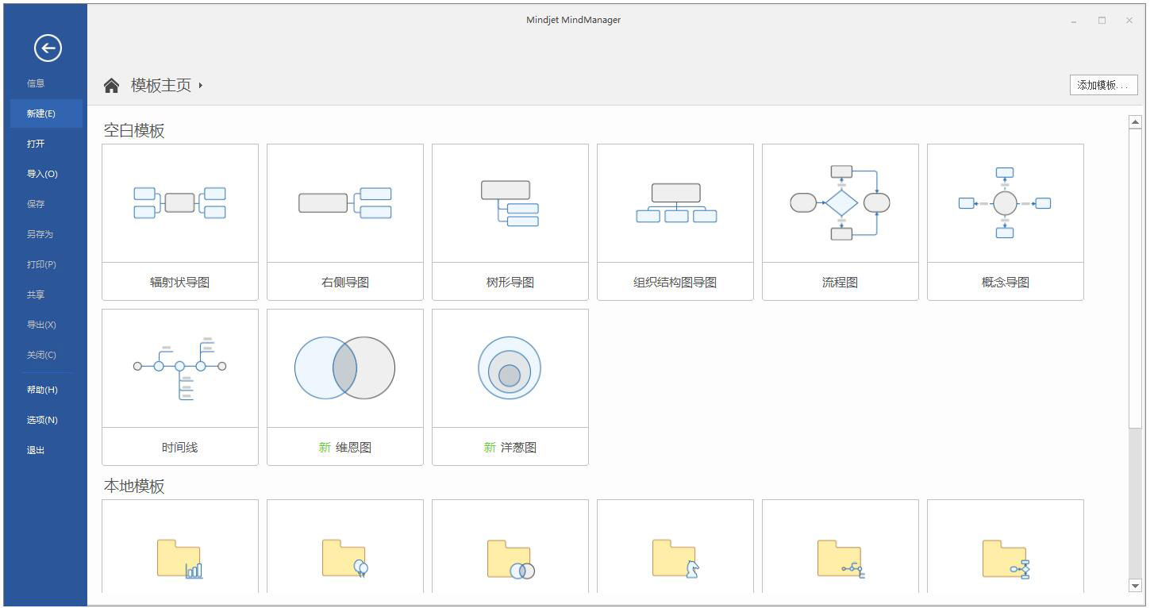
Task: Click the scrollbar down arrow
Action: 1135,586
